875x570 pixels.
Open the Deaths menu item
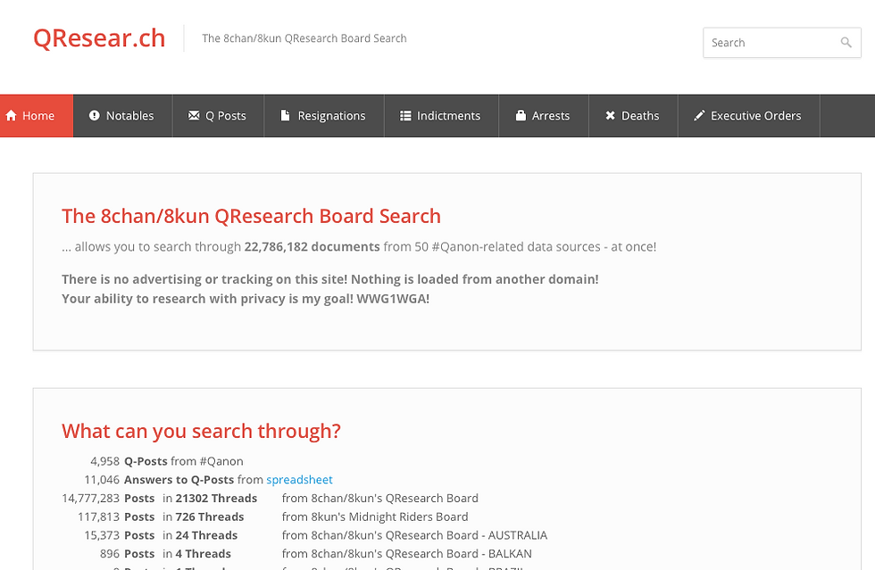point(633,115)
